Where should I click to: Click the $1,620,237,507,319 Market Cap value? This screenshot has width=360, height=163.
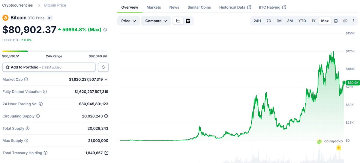(x=86, y=80)
